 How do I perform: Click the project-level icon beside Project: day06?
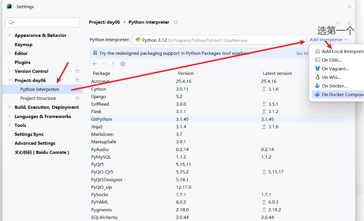pyautogui.click(x=77, y=80)
